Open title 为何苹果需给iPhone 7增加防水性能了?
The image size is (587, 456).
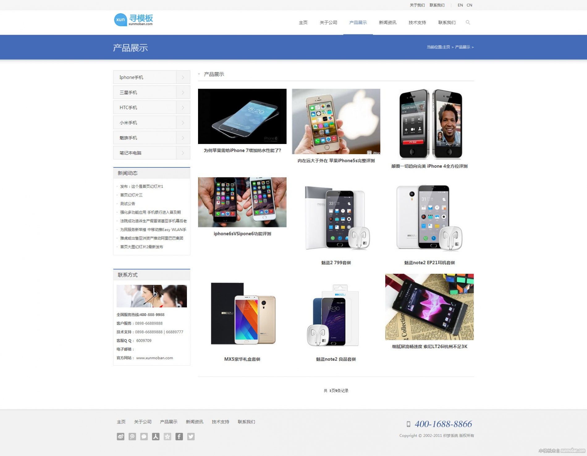pos(242,150)
